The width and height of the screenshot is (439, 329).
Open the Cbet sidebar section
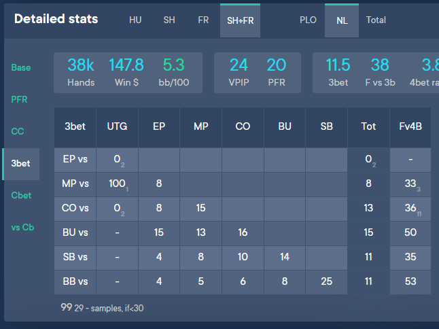pos(21,195)
